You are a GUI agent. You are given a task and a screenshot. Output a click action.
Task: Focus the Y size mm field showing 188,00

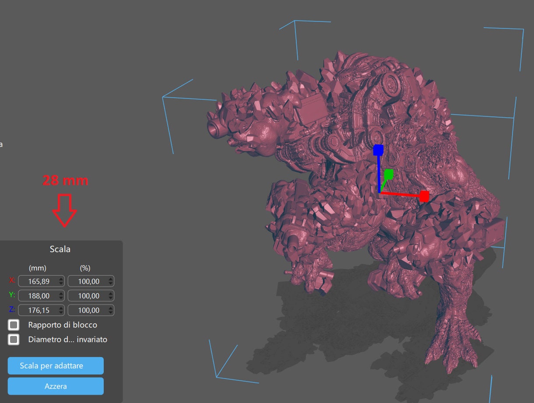pos(38,295)
